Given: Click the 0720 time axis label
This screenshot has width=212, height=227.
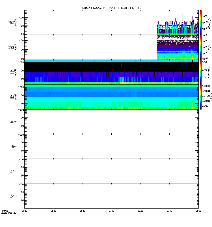Looking at the screenshot, I should click(140, 211).
